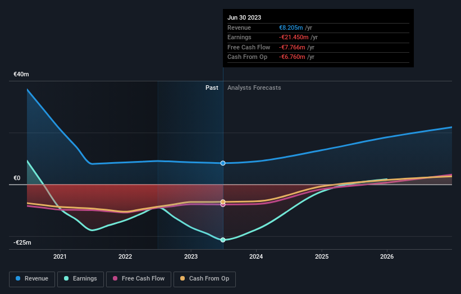
Task: Click the €8.205m revenue value
Action: coord(291,27)
